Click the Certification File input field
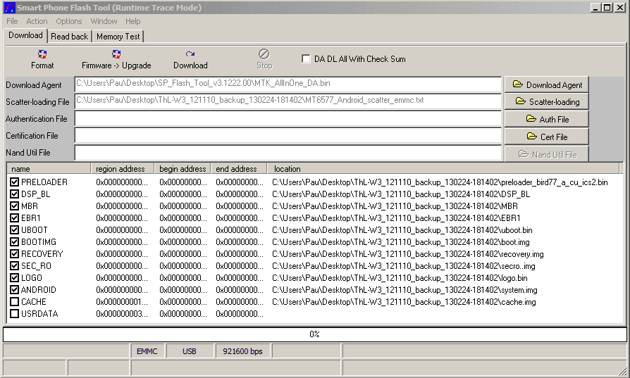This screenshot has height=378, width=630. point(288,136)
